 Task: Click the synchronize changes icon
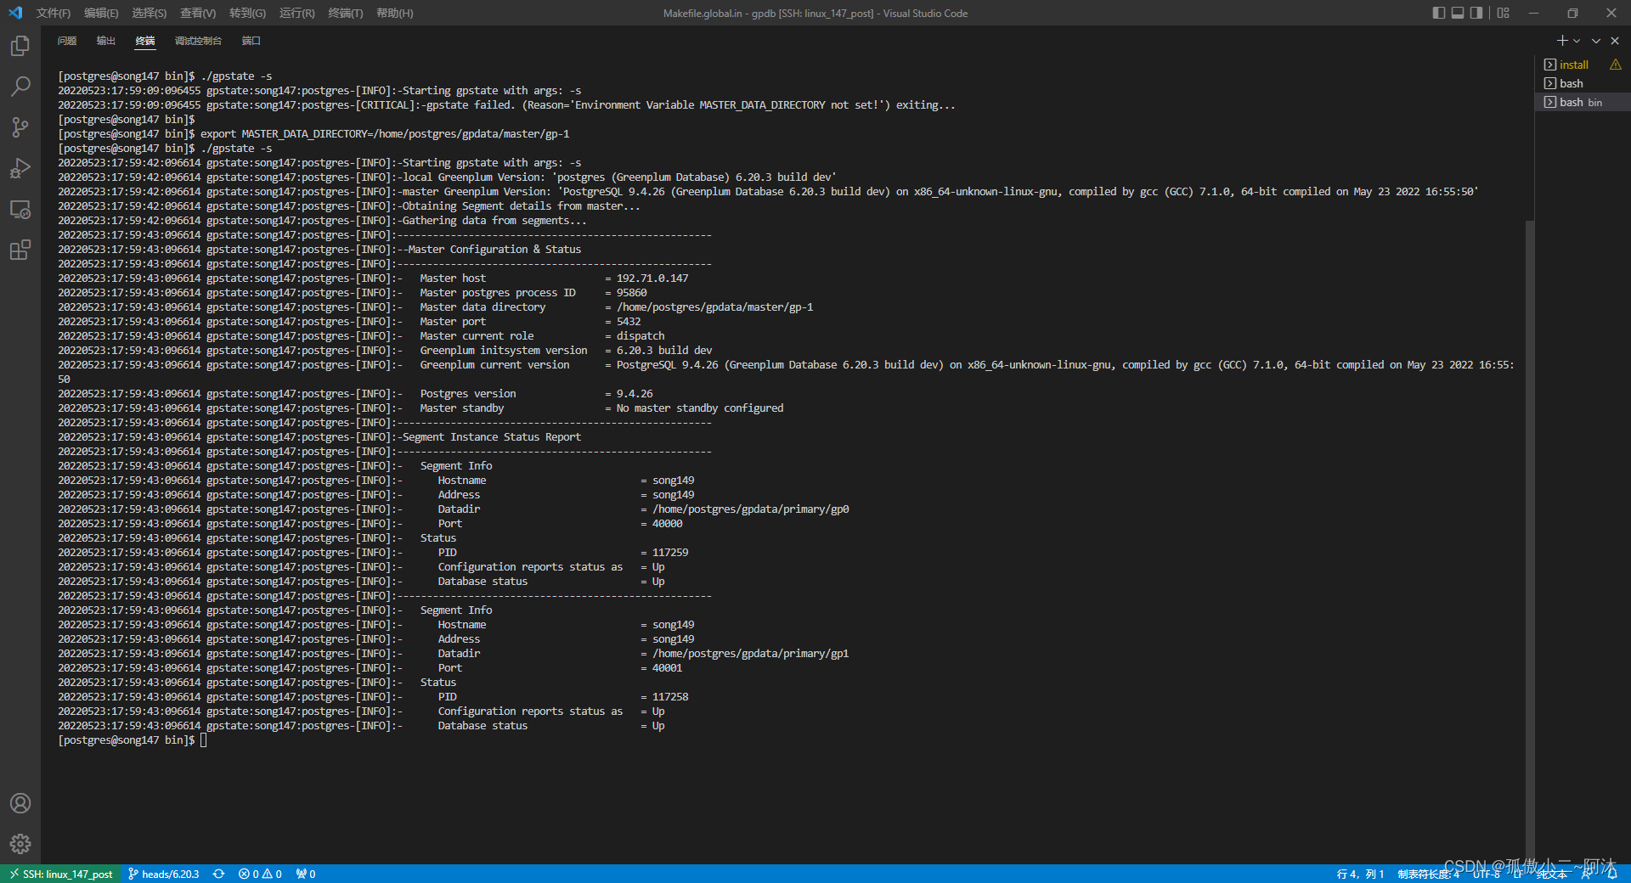[218, 874]
